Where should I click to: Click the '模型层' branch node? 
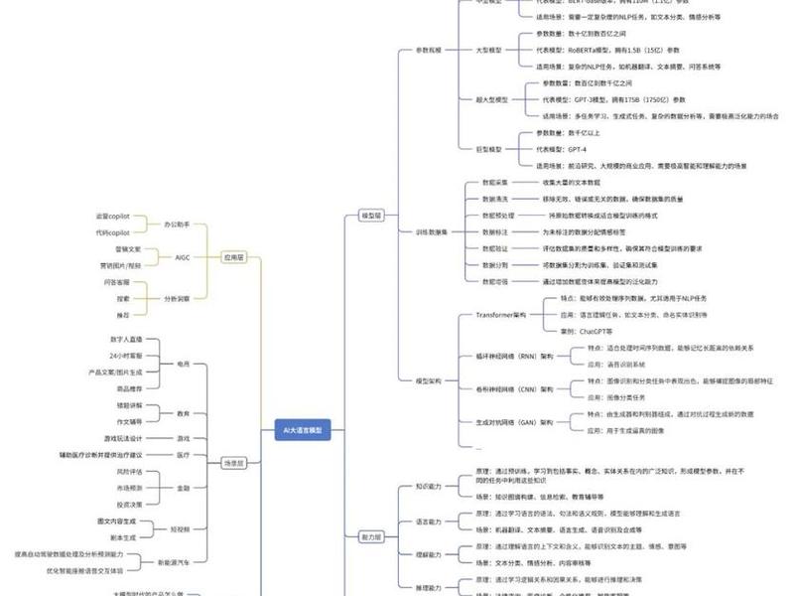click(x=371, y=216)
